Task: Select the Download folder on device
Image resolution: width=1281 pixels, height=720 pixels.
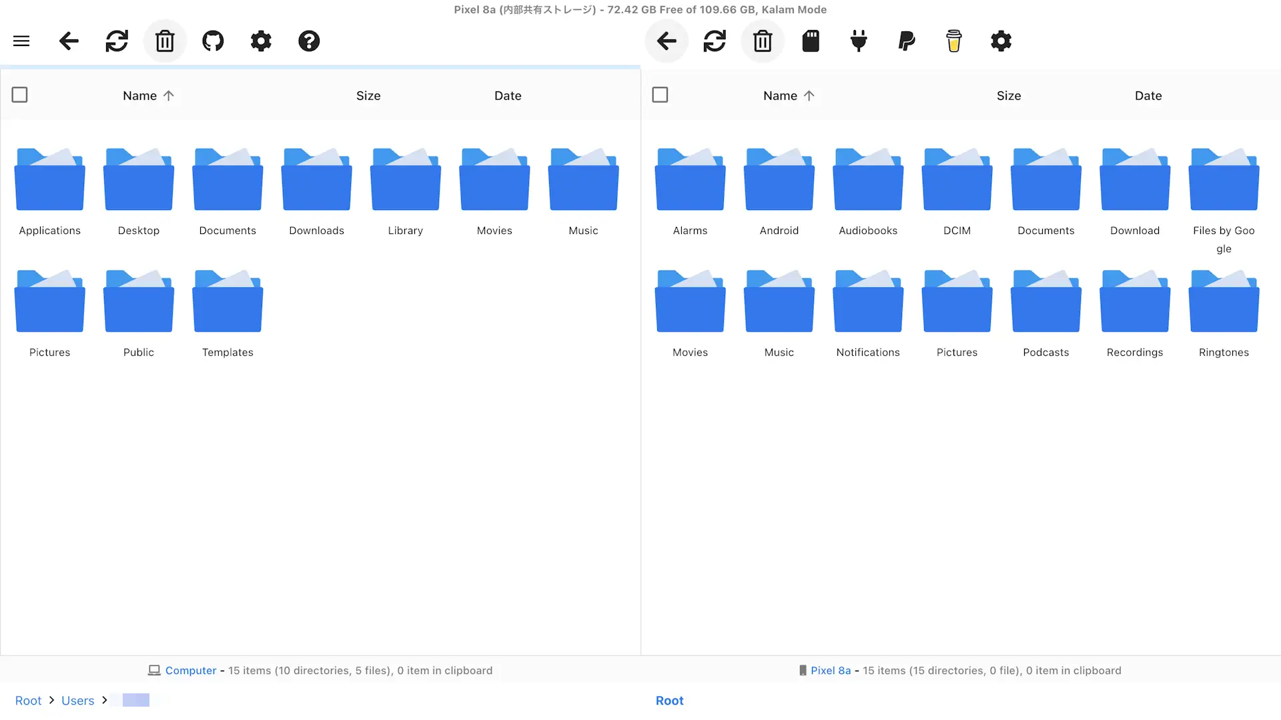Action: click(x=1135, y=192)
